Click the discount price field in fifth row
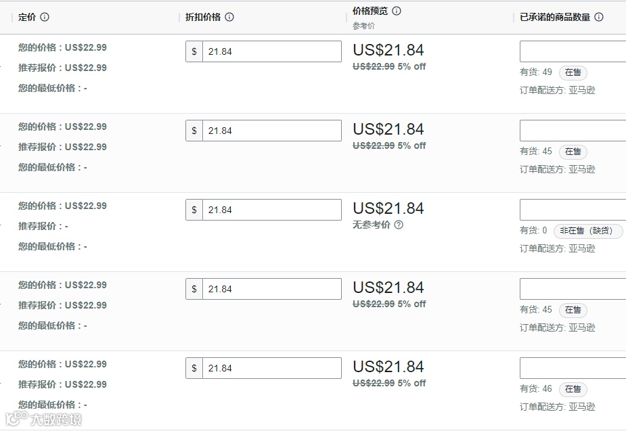 271,368
